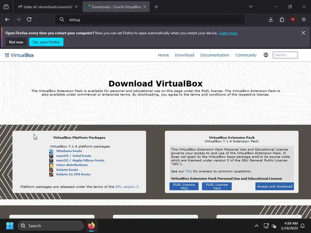Select the Downloads – Oracle VirtualBox tab

click(116, 7)
